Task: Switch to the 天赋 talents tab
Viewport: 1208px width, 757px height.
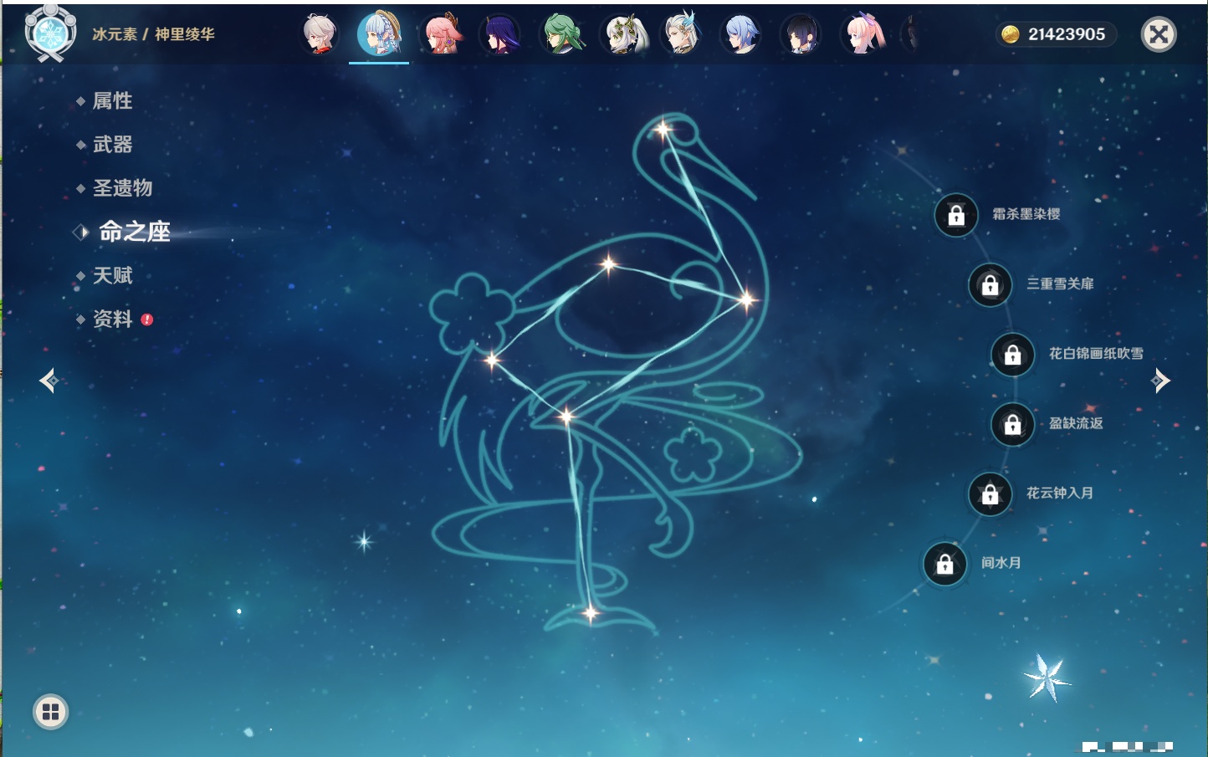Action: click(112, 275)
